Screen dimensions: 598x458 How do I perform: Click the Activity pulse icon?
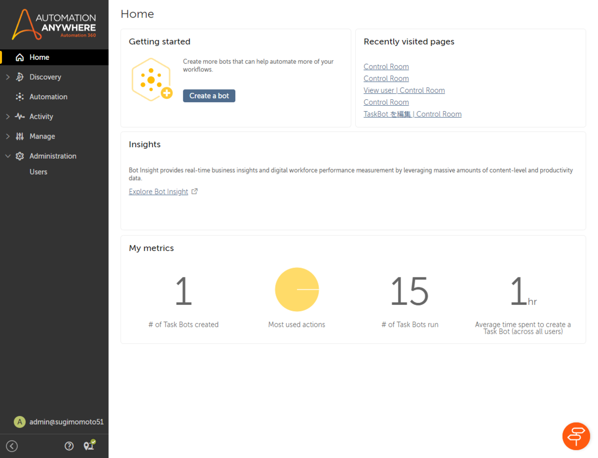(x=20, y=116)
